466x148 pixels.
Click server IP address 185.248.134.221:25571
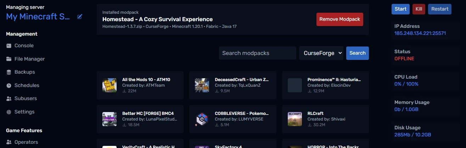[420, 33]
